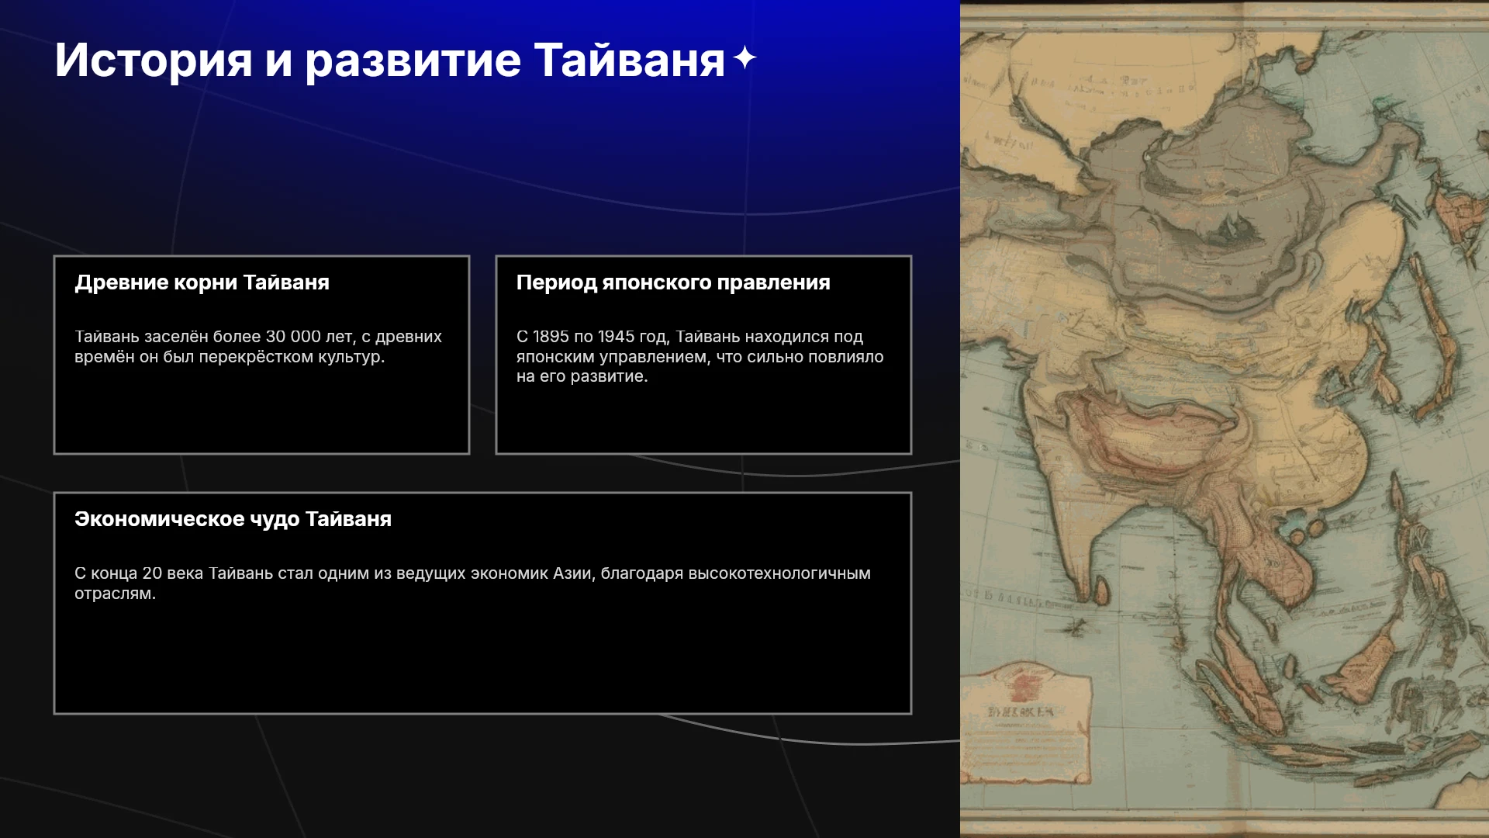Image resolution: width=1489 pixels, height=838 pixels.
Task: Click the heading Древние корни Тайваня
Action: click(202, 282)
